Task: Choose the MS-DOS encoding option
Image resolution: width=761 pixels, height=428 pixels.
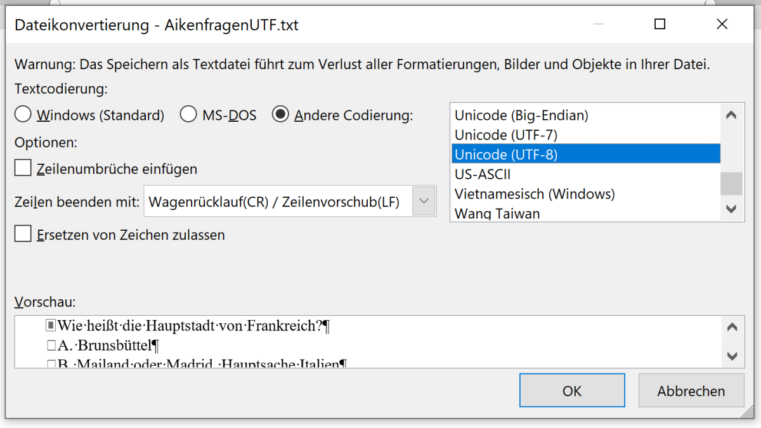Action: (188, 115)
